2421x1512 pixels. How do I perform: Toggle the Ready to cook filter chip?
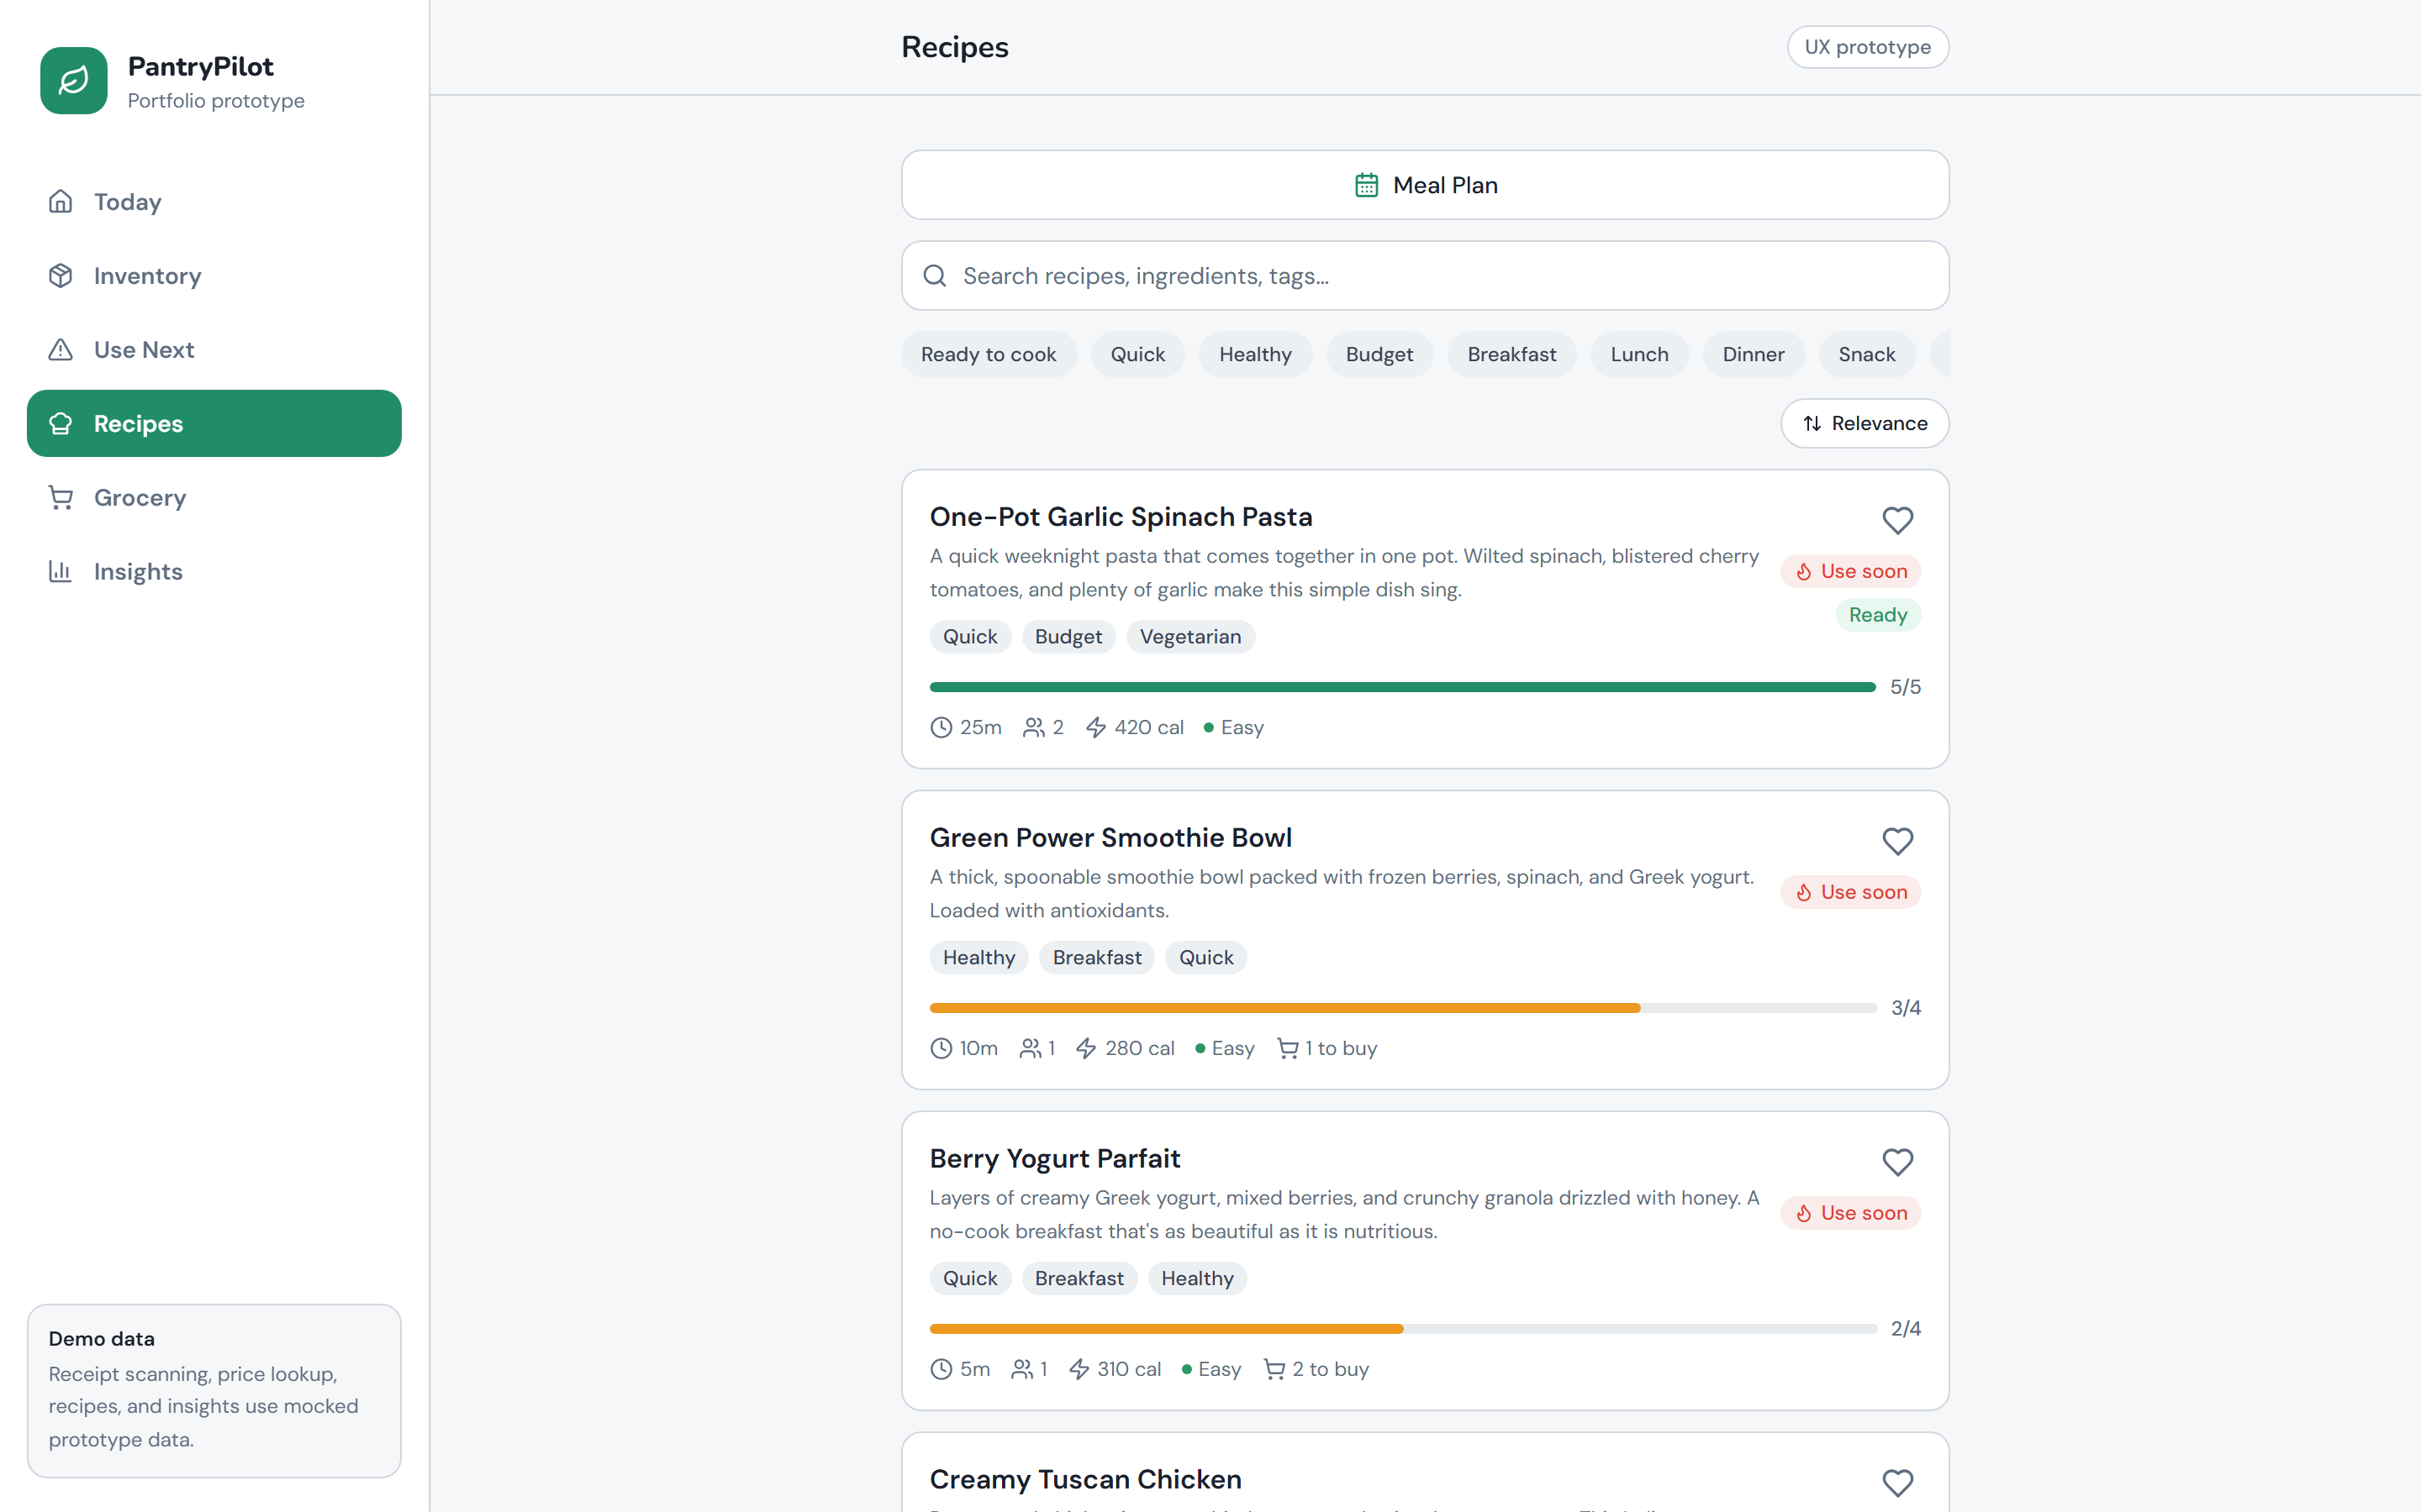pos(989,355)
